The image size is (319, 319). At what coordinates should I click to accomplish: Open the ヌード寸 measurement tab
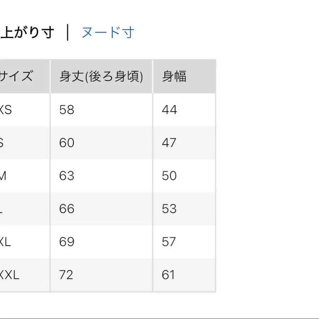click(x=108, y=32)
